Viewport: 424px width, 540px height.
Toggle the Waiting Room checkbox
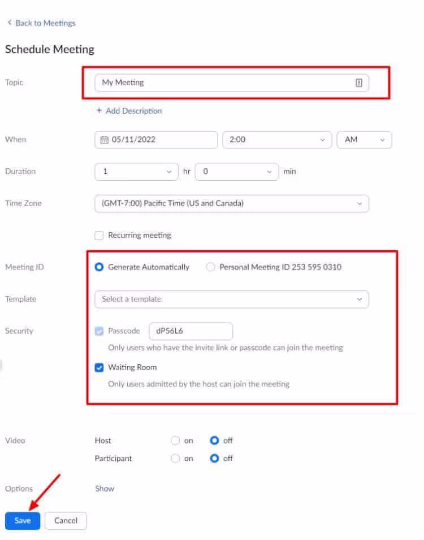point(99,368)
